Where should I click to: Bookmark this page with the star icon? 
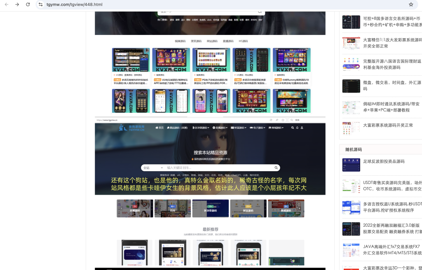tap(411, 5)
